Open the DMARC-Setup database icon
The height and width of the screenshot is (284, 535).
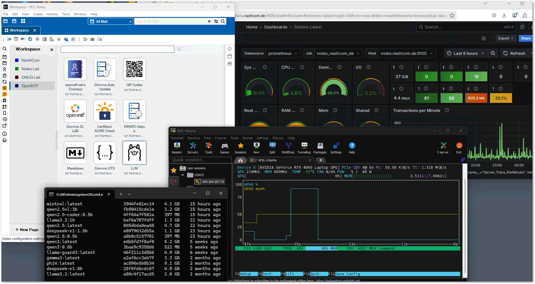(134, 111)
